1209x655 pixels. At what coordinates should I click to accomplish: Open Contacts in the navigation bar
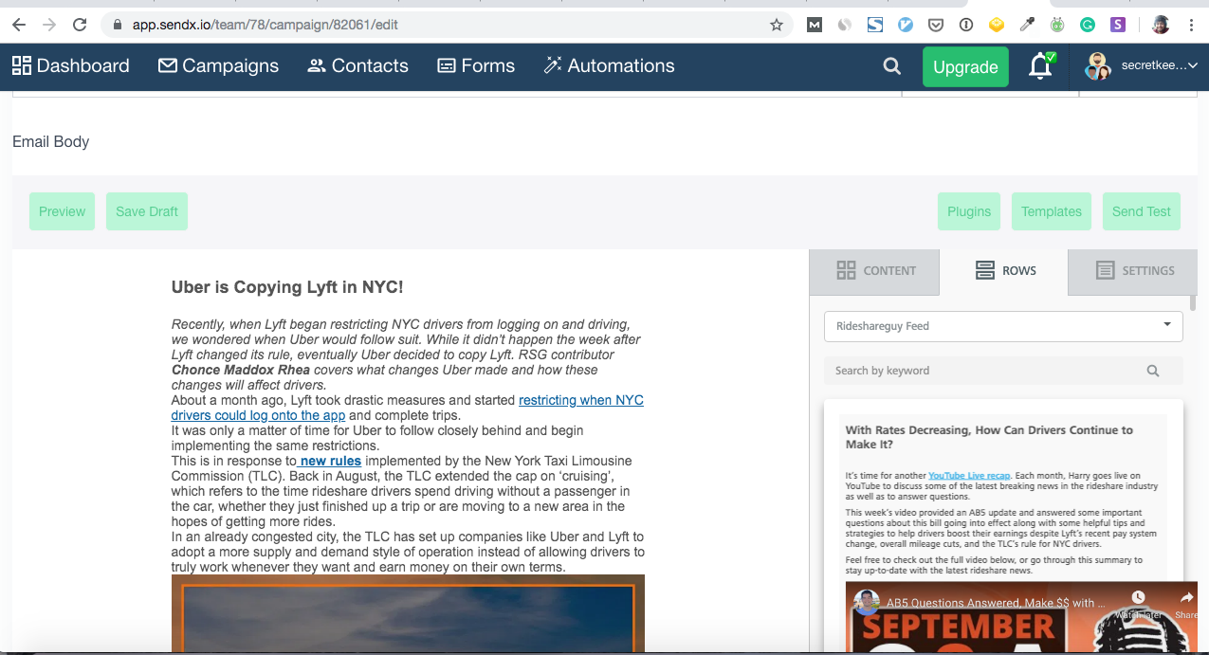pos(357,65)
